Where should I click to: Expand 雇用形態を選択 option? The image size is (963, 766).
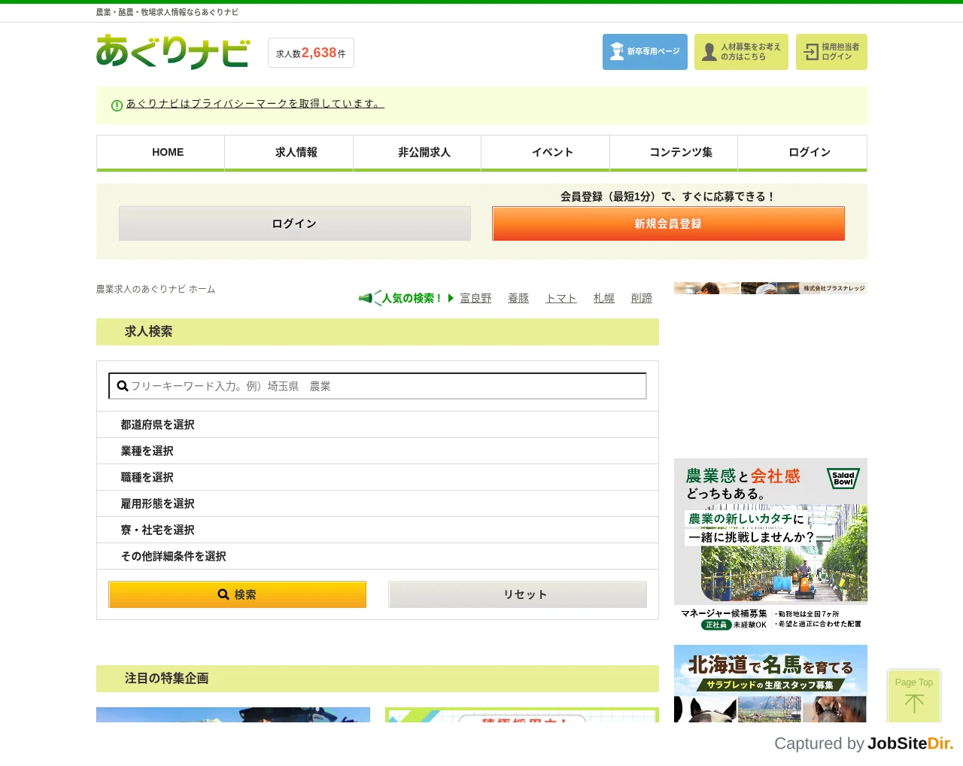pyautogui.click(x=378, y=503)
